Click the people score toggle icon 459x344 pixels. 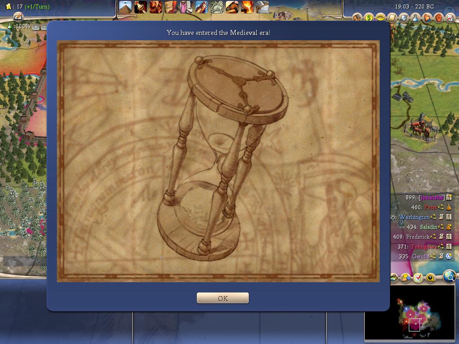click(406, 278)
